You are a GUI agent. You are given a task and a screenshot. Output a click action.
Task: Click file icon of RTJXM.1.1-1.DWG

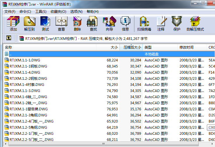pos(7,60)
